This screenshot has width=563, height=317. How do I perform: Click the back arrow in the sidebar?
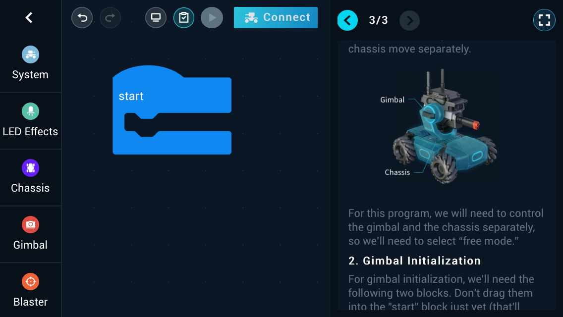pos(29,18)
